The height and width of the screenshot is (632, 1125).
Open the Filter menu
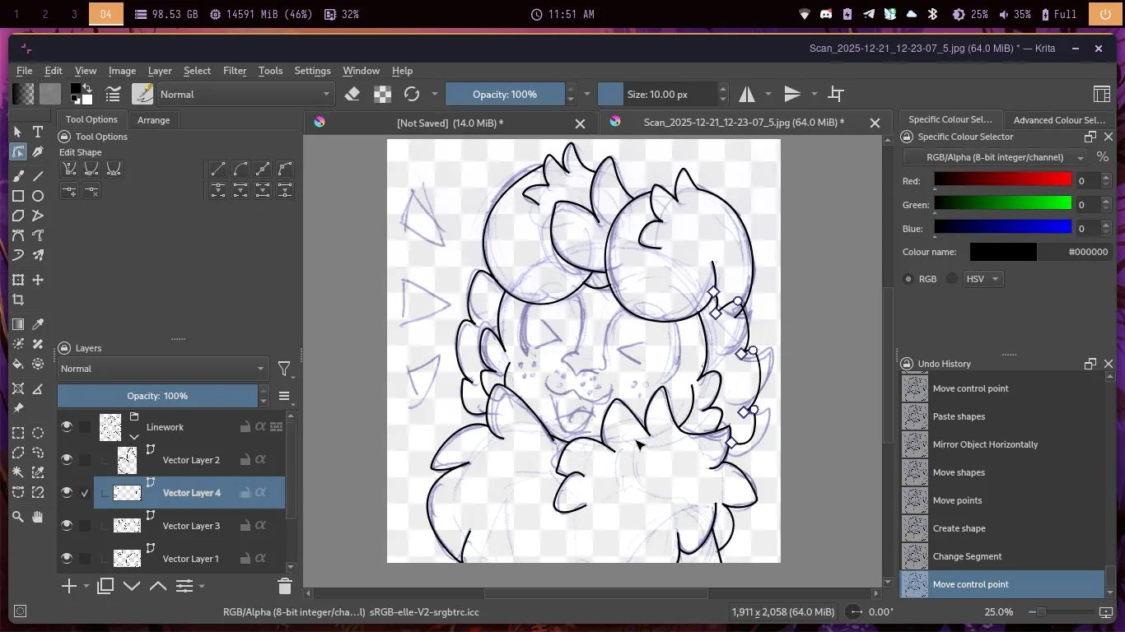(235, 71)
